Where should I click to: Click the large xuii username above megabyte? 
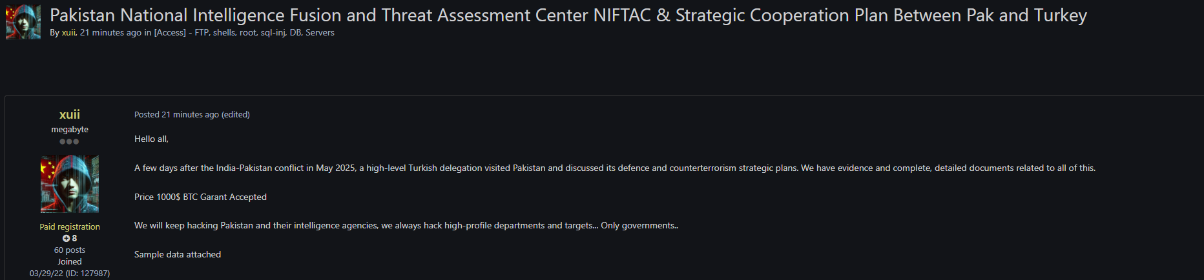click(70, 114)
